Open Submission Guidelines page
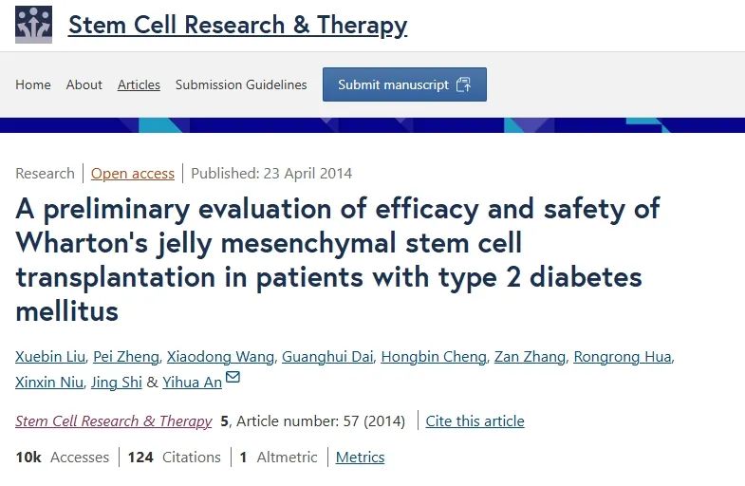Viewport: 745px width, 486px height. click(x=241, y=84)
